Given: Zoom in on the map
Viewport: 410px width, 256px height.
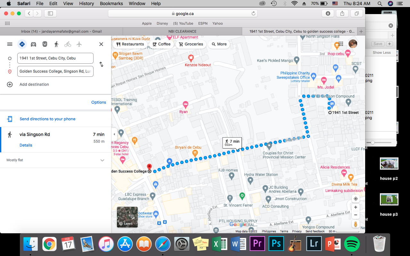Looking at the screenshot, I should (356, 207).
